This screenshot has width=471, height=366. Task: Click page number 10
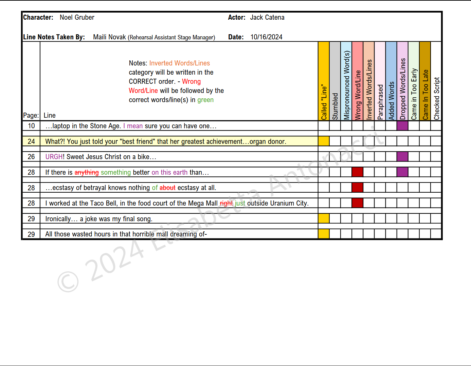[x=31, y=126]
